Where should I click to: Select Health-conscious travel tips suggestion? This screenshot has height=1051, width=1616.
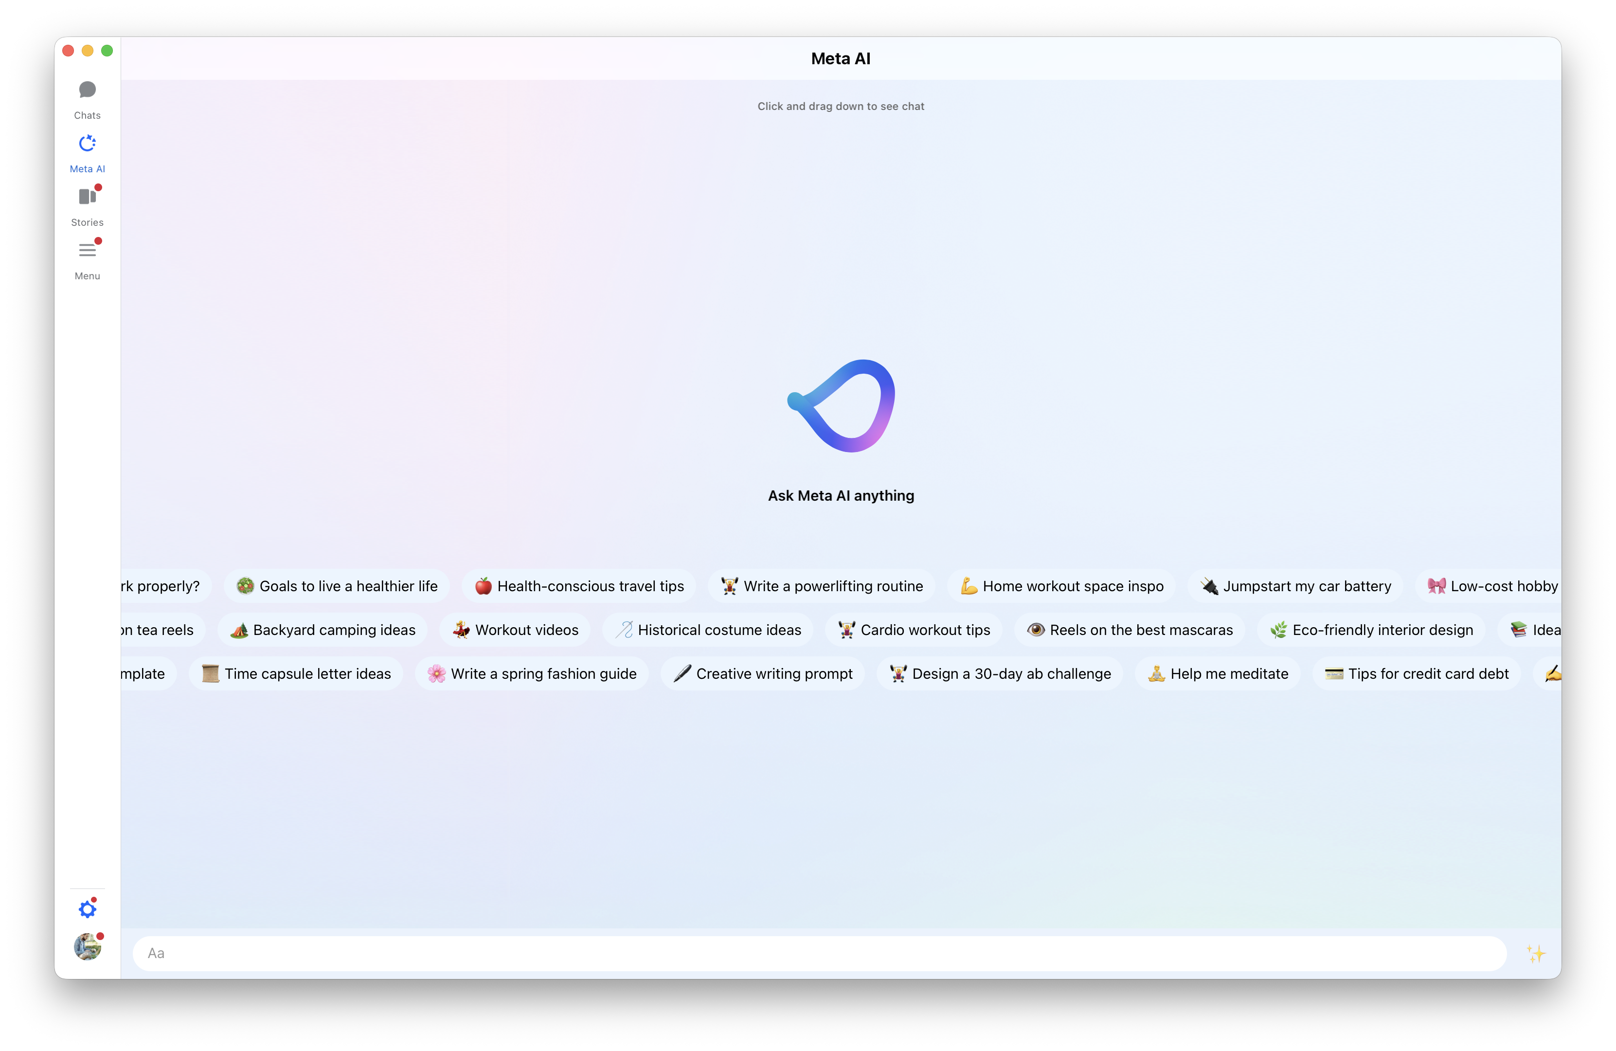click(578, 586)
